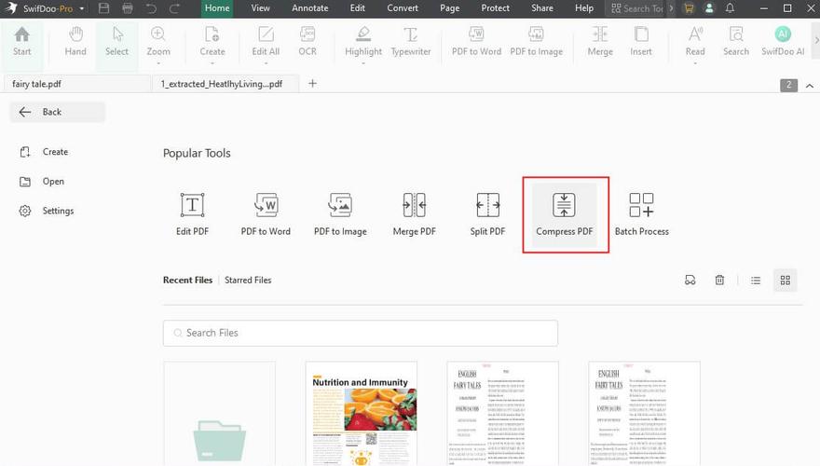This screenshot has height=466, width=820.
Task: Click PDF to Image in toolbar
Action: [537, 42]
